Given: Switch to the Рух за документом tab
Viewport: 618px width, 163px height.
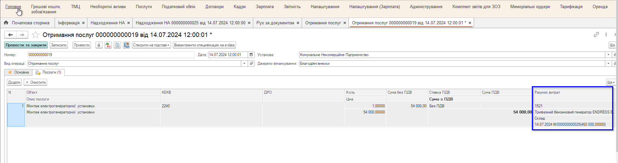Looking at the screenshot, I should [x=275, y=23].
